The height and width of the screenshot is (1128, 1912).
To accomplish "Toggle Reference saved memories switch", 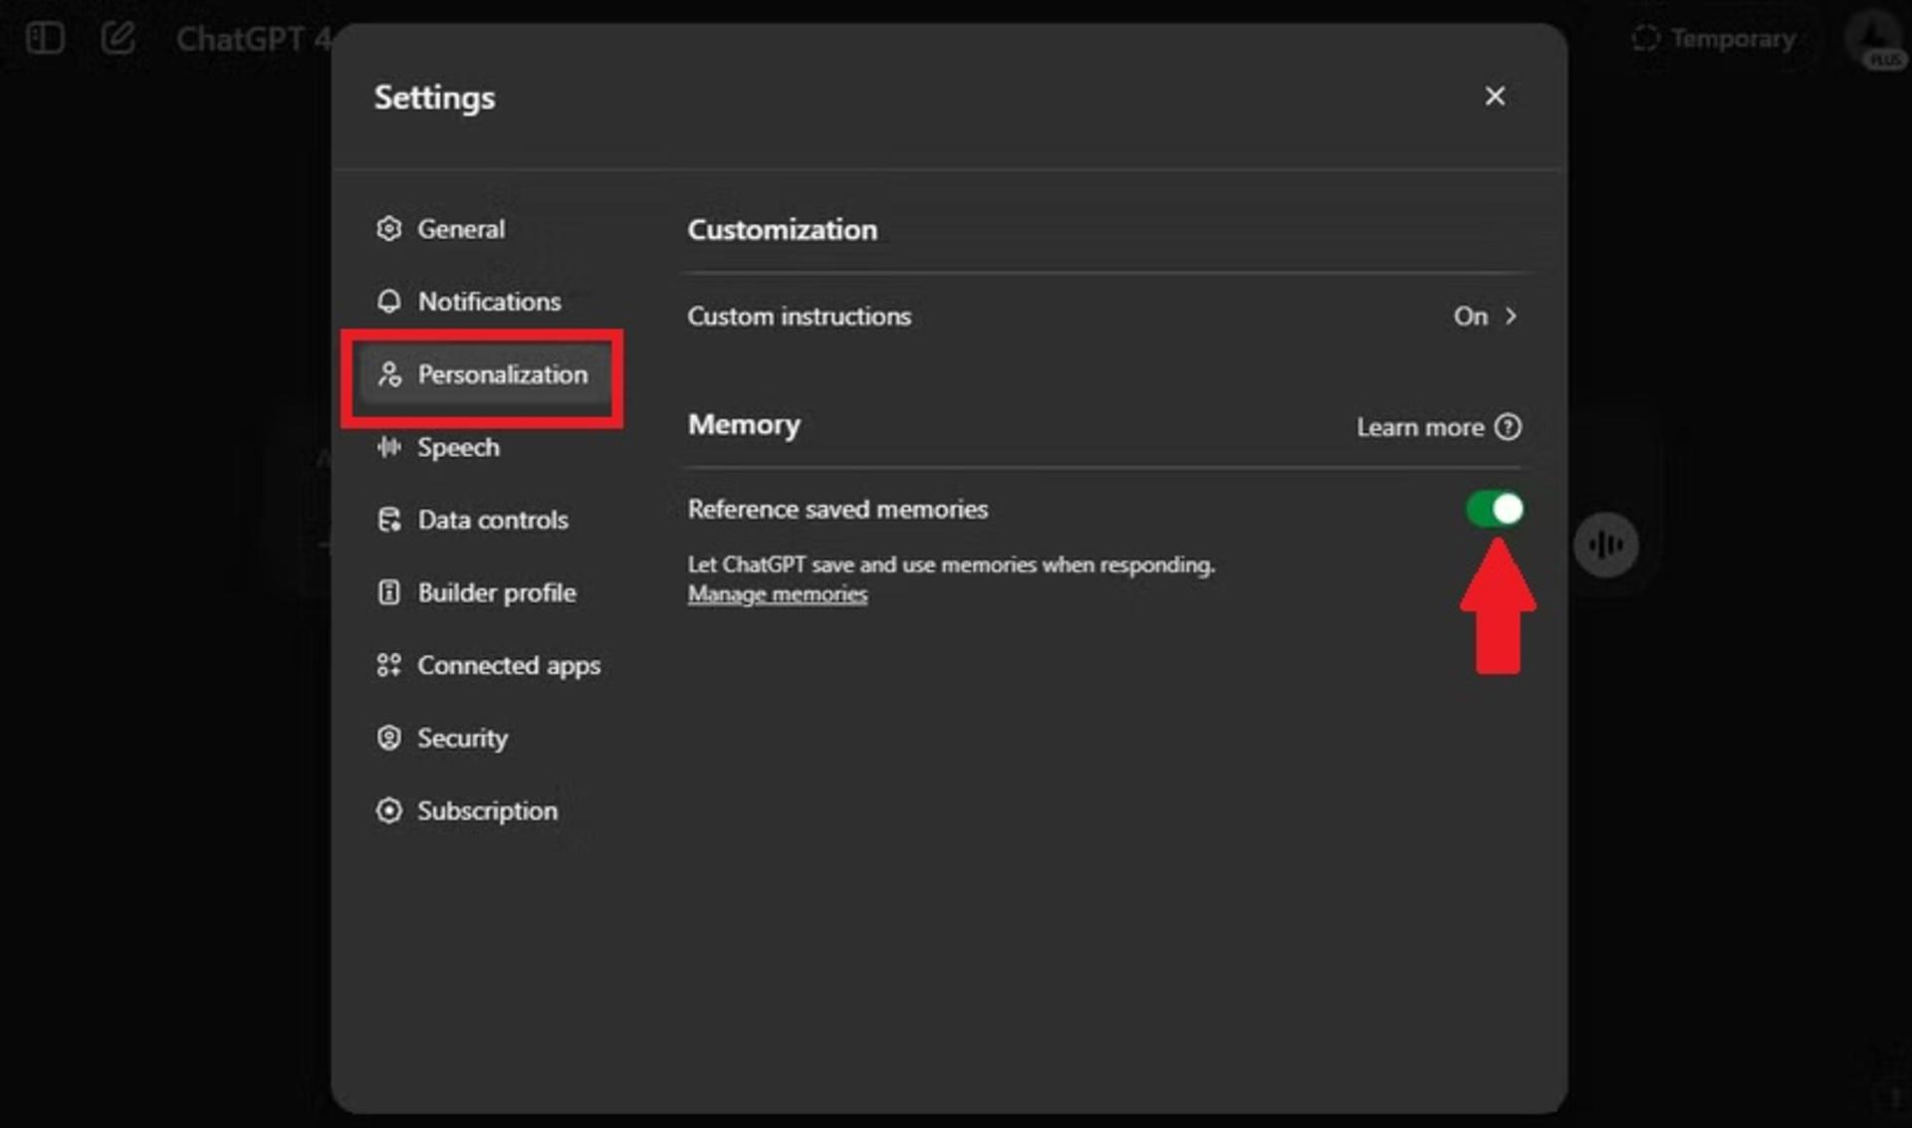I will click(1494, 509).
